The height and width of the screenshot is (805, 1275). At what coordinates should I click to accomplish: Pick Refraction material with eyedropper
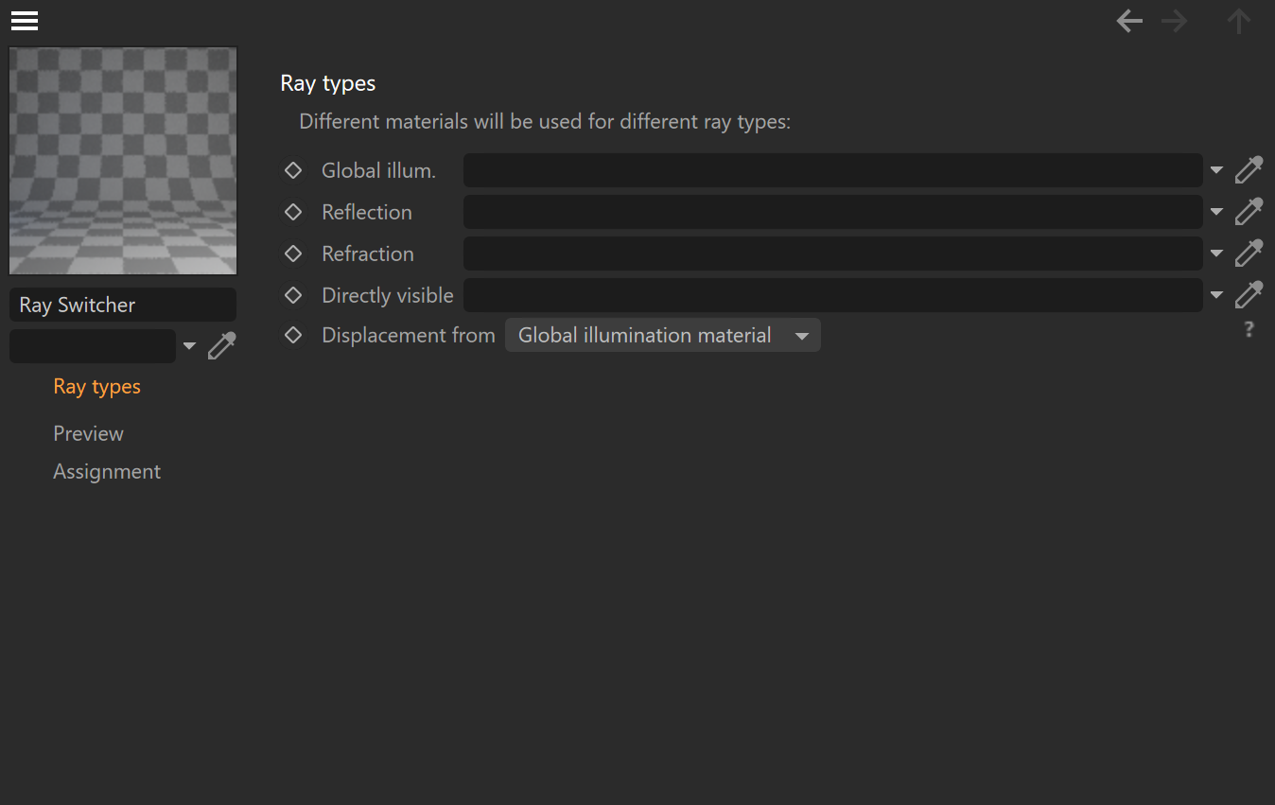(x=1249, y=254)
